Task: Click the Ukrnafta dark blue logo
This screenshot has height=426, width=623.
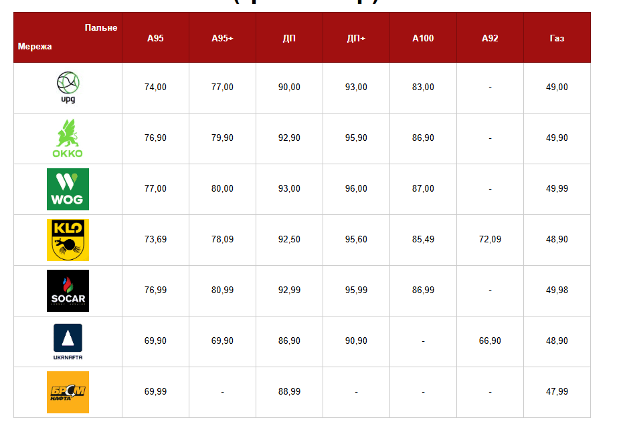Action: (68, 341)
